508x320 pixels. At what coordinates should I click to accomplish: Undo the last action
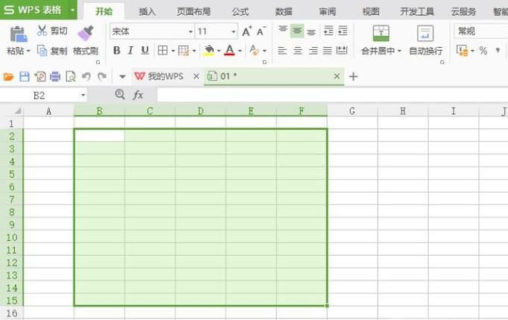point(86,77)
